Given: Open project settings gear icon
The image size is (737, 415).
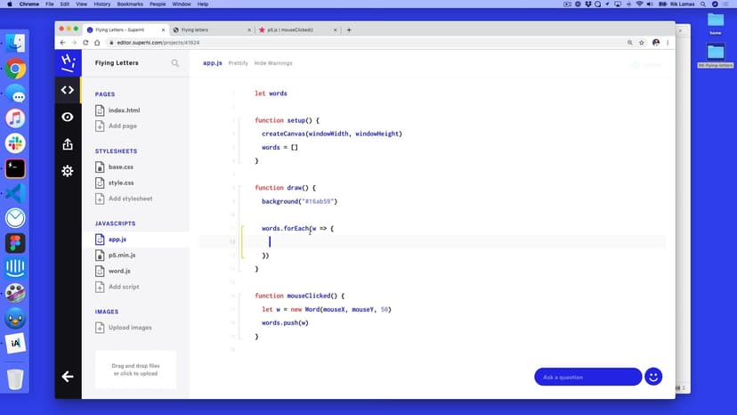Looking at the screenshot, I should pyautogui.click(x=67, y=171).
